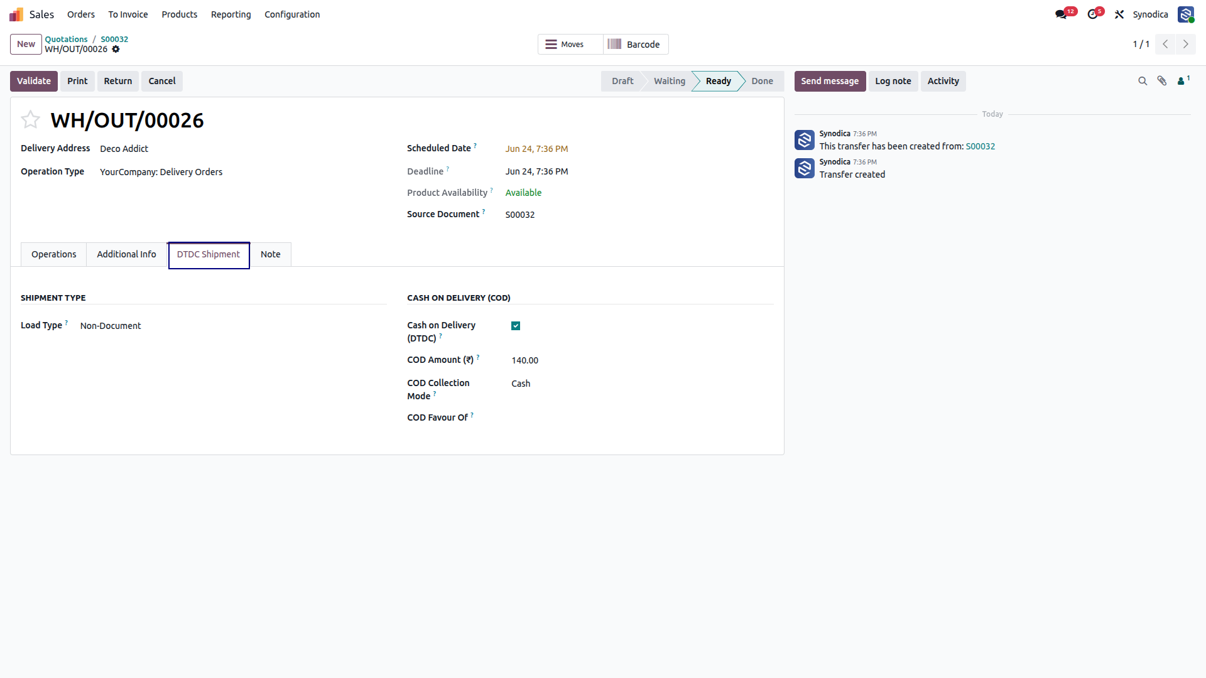
Task: Select the Waiting status stage
Action: [x=670, y=81]
